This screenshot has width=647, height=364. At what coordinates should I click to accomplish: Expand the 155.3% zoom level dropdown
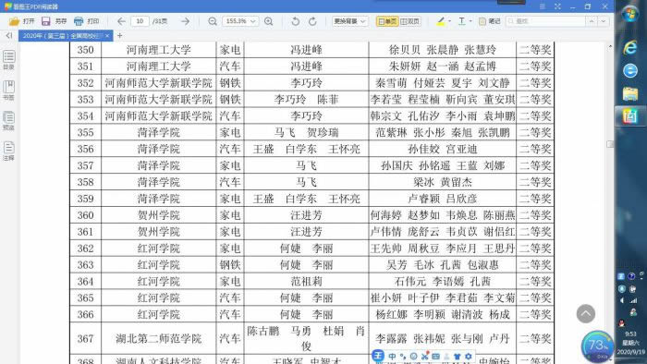(x=240, y=21)
